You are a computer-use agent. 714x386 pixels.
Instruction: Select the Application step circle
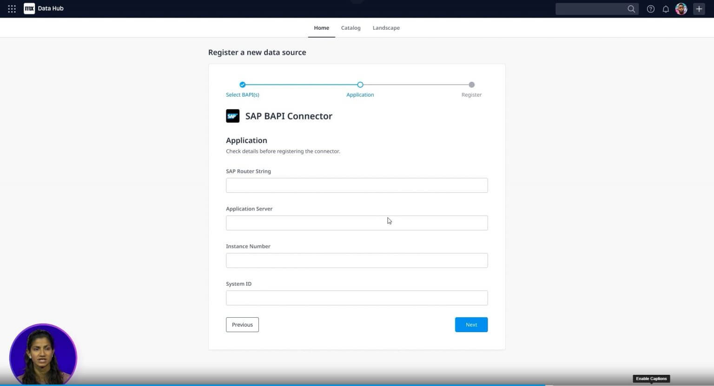pyautogui.click(x=360, y=85)
